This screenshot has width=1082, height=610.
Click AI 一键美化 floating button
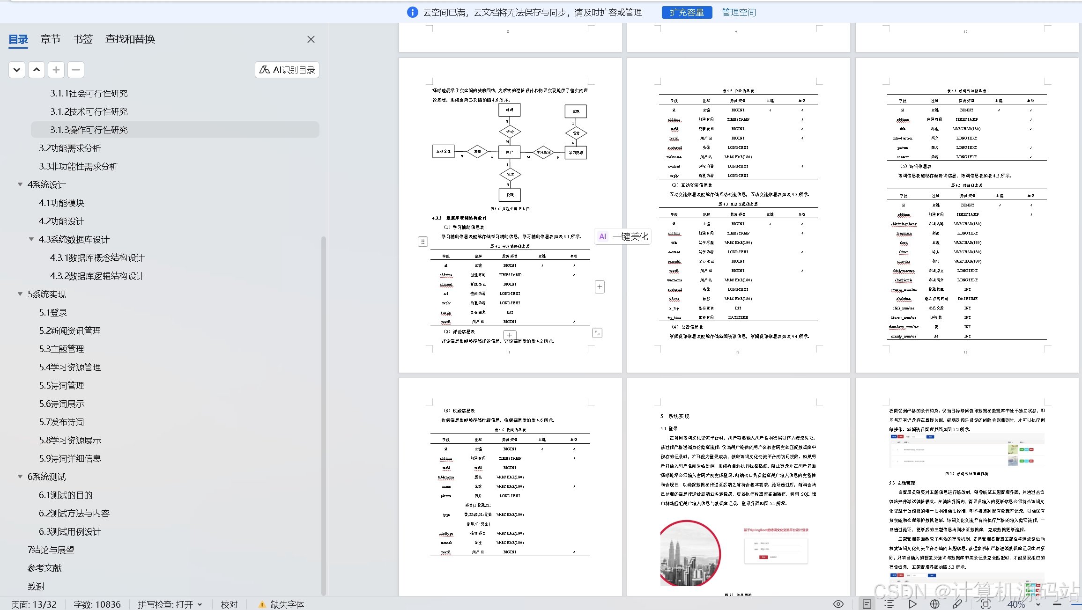[623, 236]
